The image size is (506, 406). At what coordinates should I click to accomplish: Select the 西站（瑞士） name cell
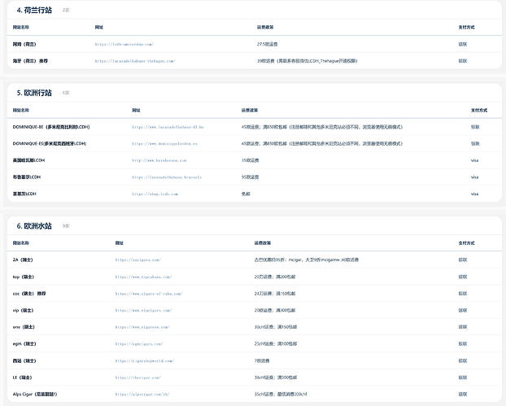pos(24,360)
